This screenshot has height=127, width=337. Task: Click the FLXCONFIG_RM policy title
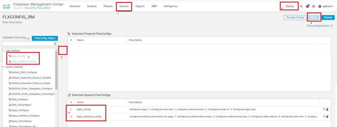pyautogui.click(x=18, y=17)
